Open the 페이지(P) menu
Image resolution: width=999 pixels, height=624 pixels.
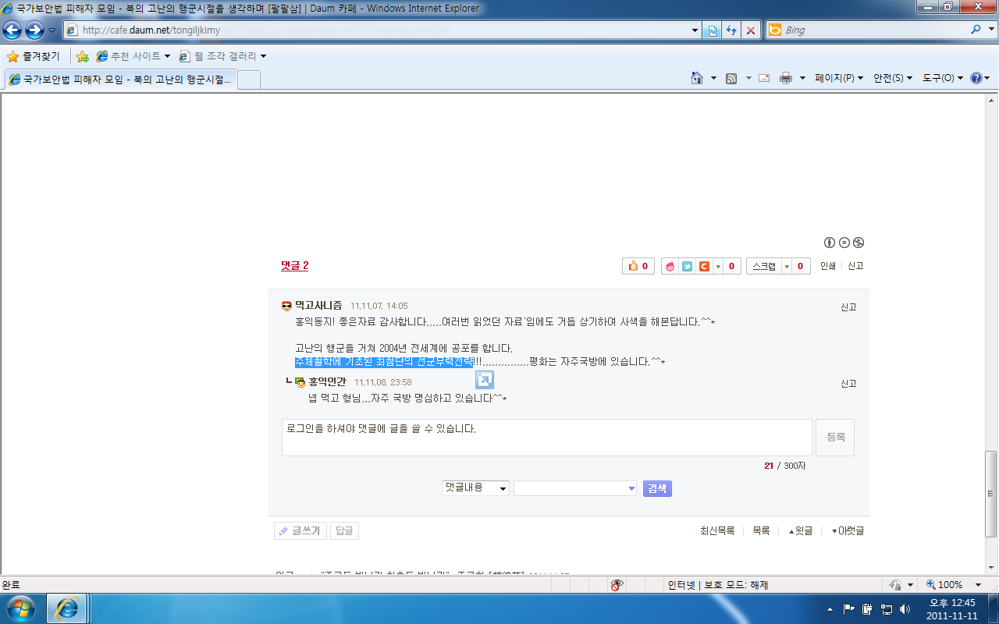coord(839,78)
